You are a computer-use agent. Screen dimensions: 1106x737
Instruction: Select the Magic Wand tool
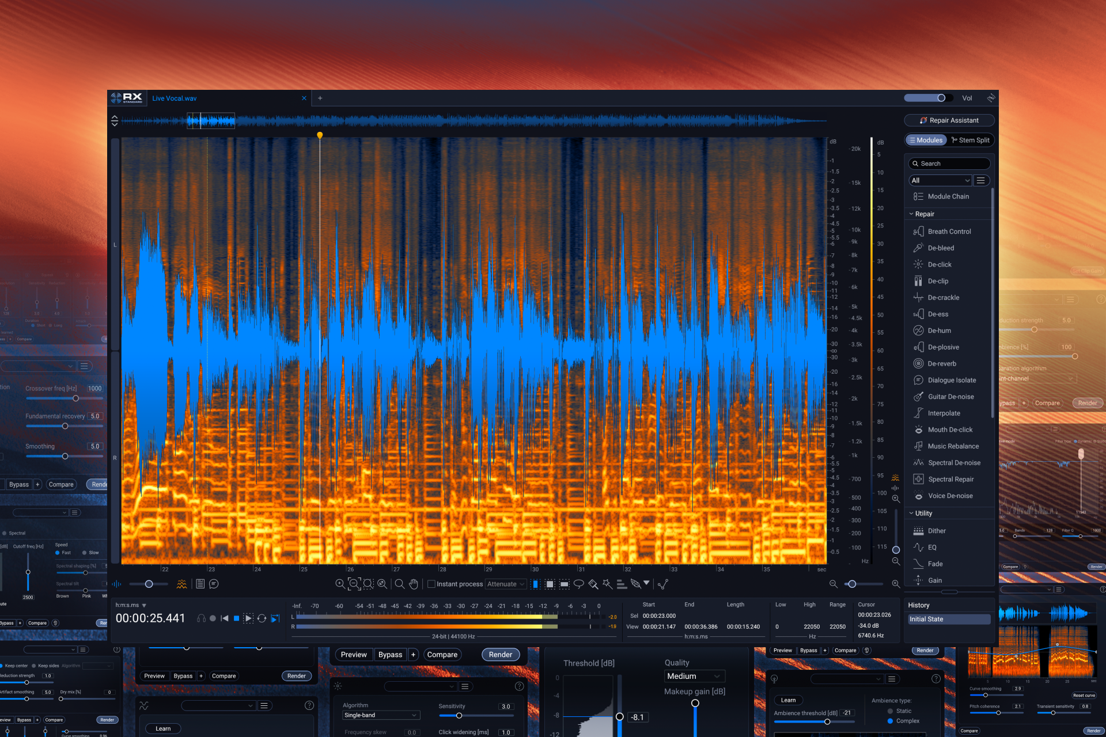tap(607, 584)
